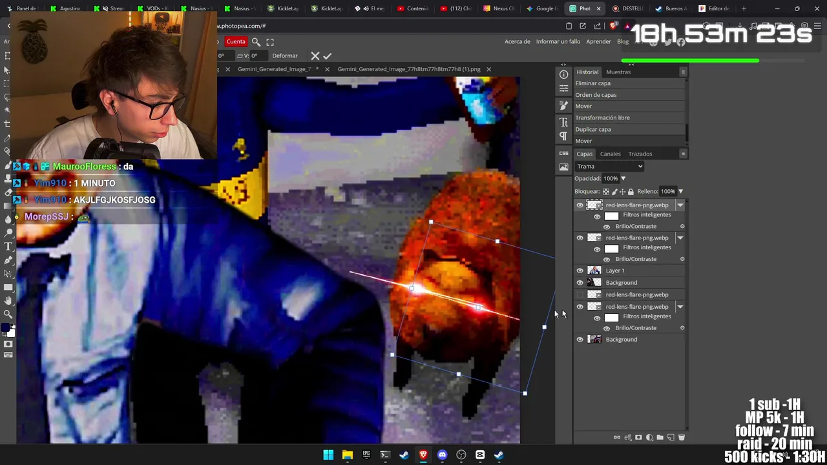
Task: Edit the Opacidad 100% field
Action: (x=611, y=178)
